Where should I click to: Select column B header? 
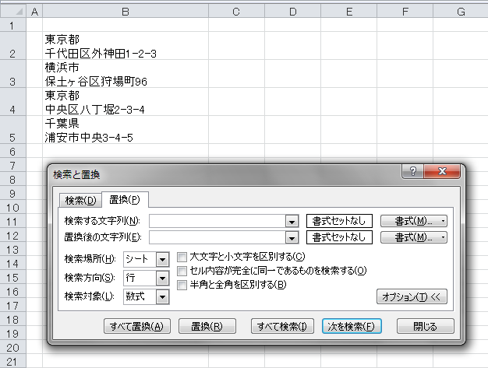[x=126, y=12]
